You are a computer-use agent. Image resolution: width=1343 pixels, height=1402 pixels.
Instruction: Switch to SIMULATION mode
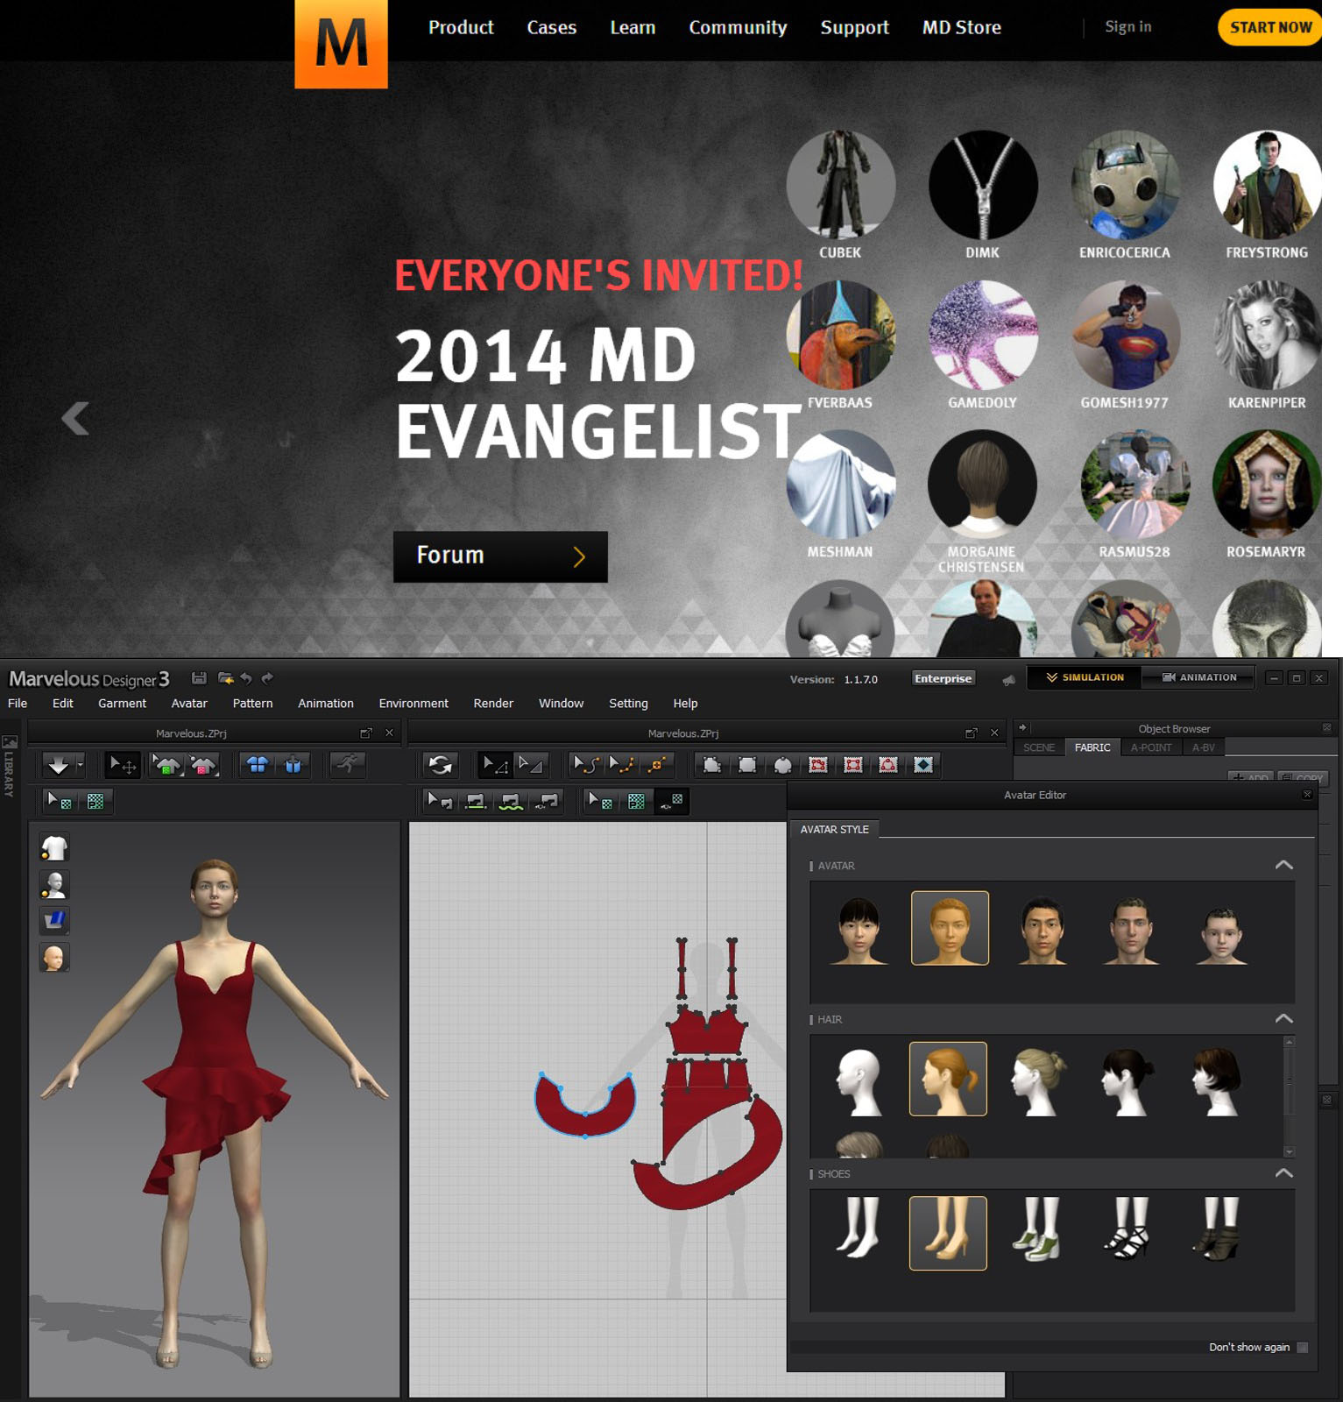coord(1085,677)
